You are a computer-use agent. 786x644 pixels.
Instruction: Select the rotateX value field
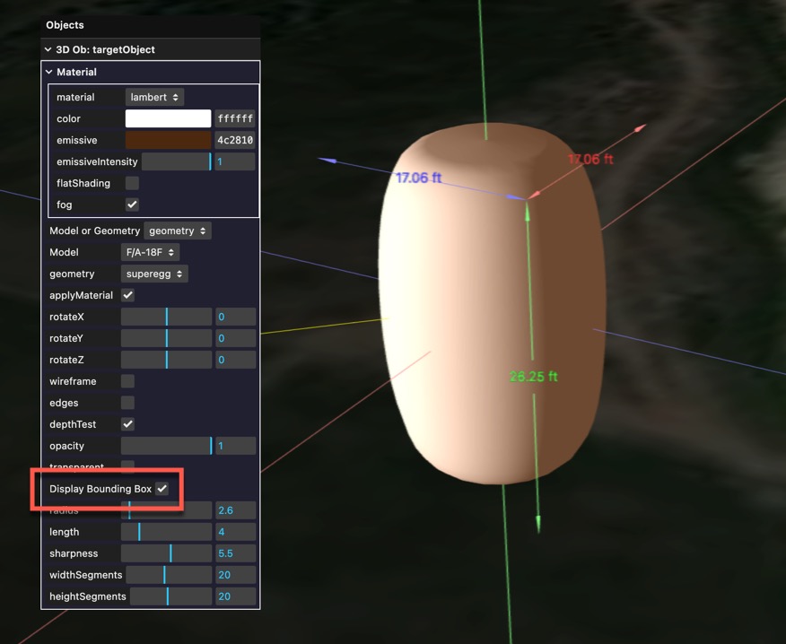234,317
